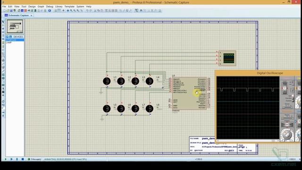Toggle the grid display toolbar icon
Image resolution: width=302 pixels, height=170 pixels.
pos(59,10)
